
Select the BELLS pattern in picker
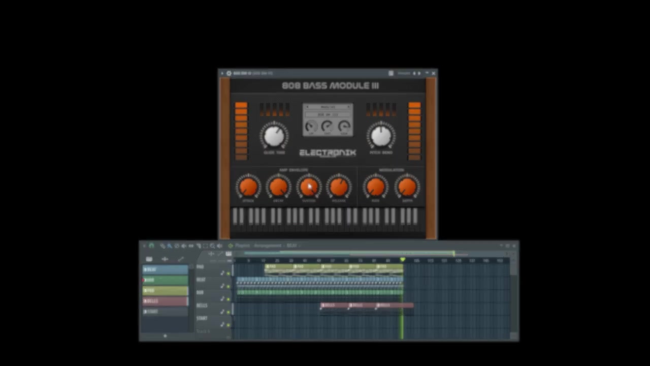[x=165, y=301]
